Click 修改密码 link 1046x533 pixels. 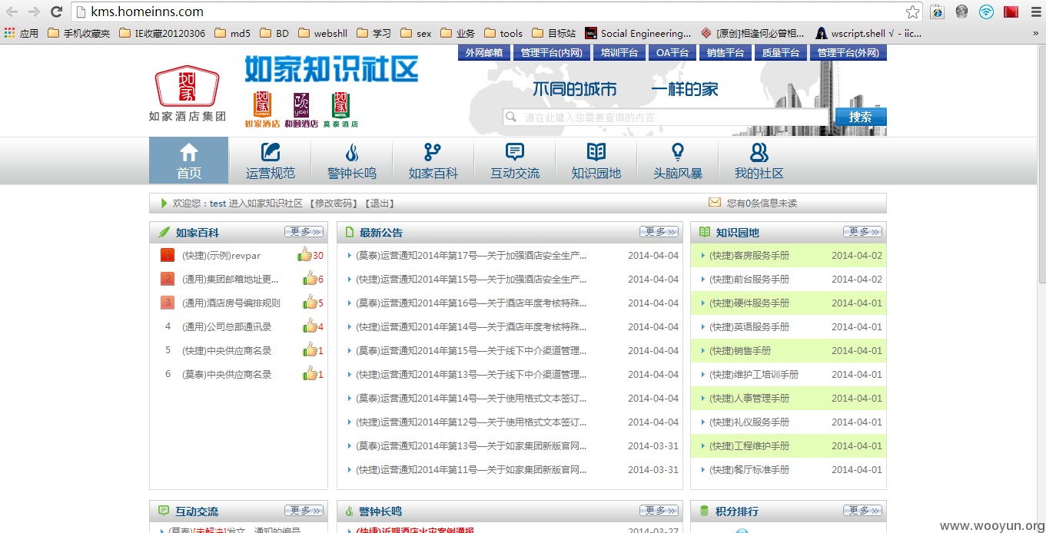333,204
